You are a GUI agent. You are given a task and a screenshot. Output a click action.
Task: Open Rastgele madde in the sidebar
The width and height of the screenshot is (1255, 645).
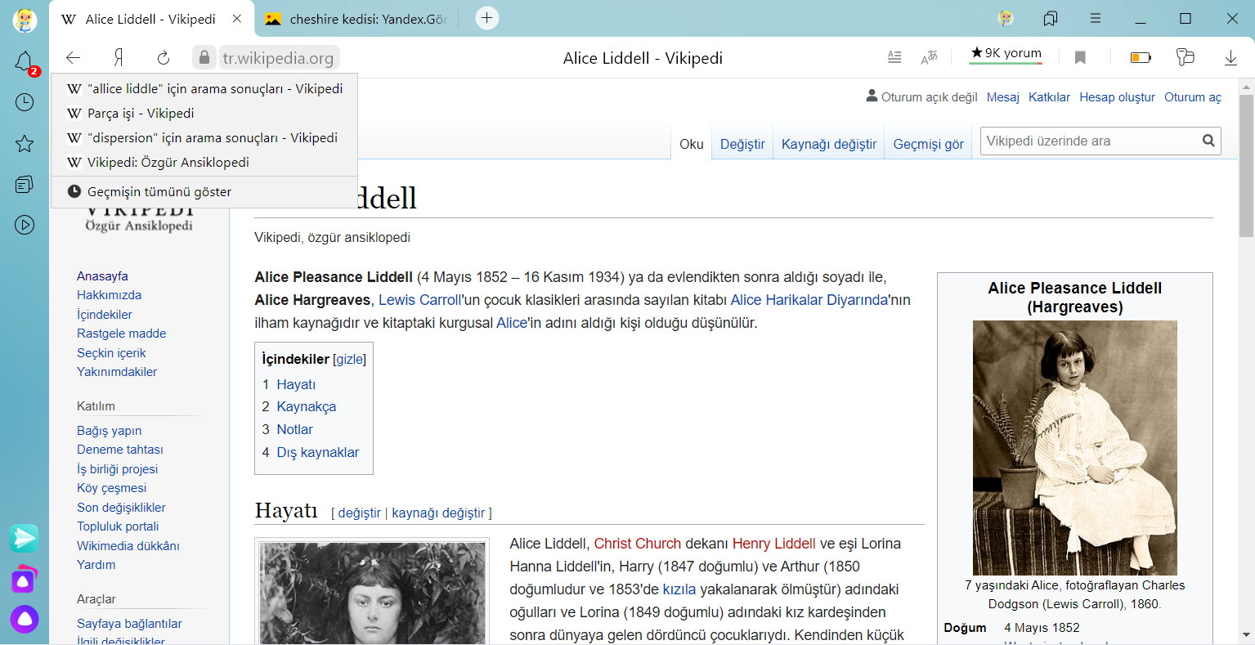[121, 333]
